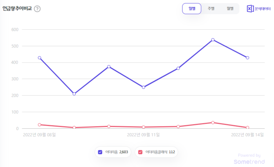Click the 분석데이터 download text

263,9
